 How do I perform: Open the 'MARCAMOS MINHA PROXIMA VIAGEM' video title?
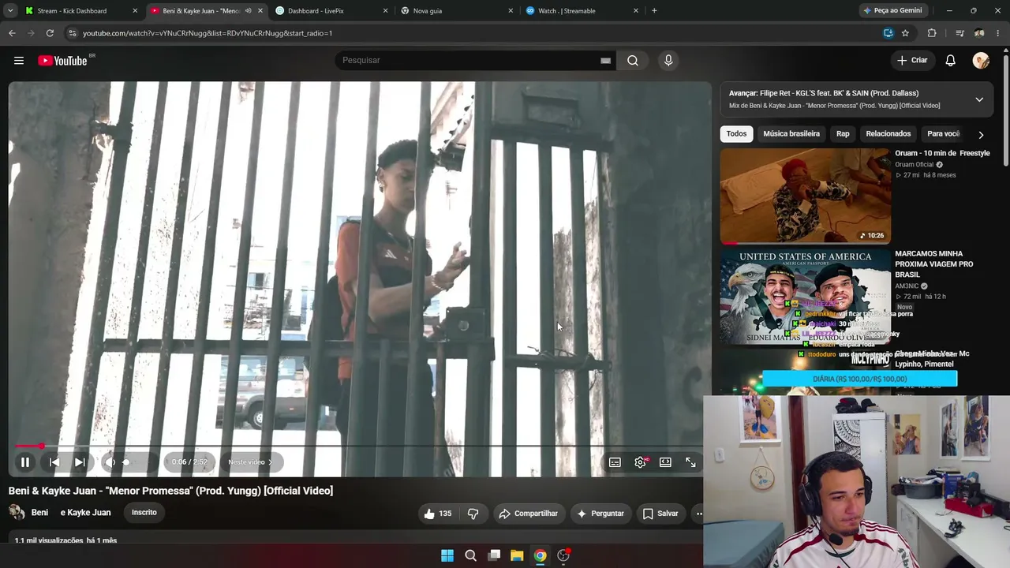pos(934,264)
